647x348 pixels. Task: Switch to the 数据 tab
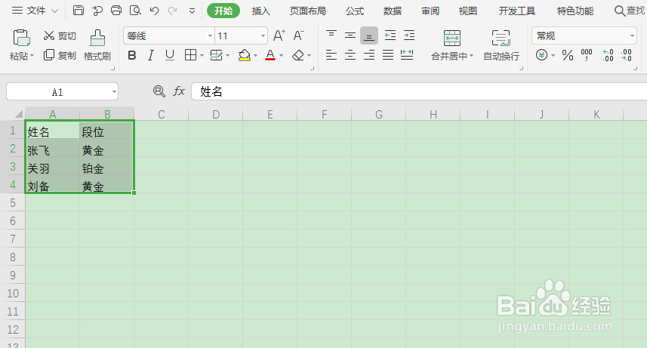(393, 11)
